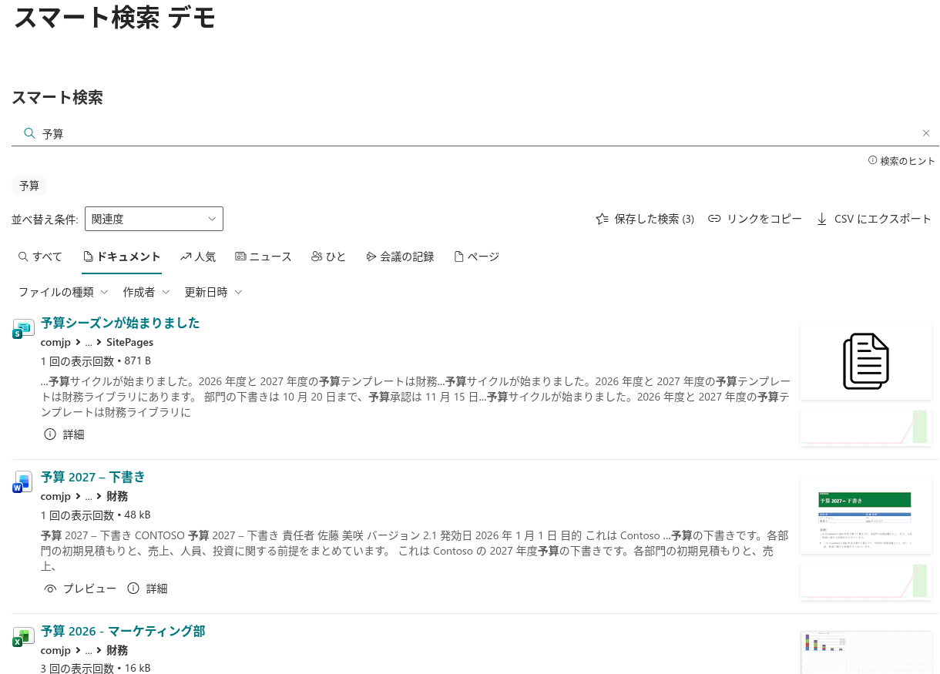The height and width of the screenshot is (674, 940).
Task: Open the 検索のヒント info link
Action: pyautogui.click(x=901, y=161)
